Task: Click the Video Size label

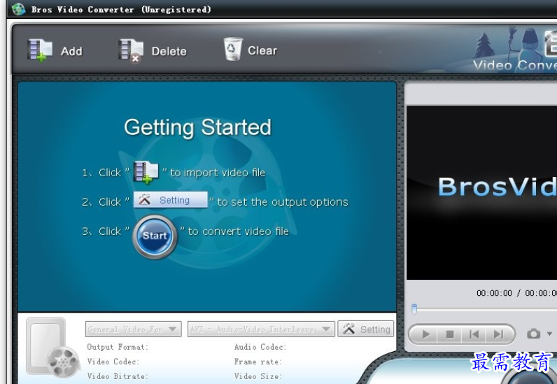Action: pyautogui.click(x=258, y=376)
